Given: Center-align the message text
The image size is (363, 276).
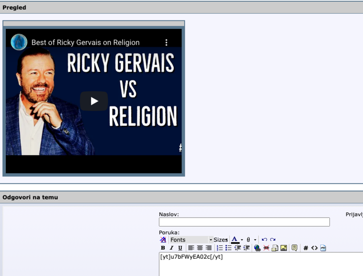Looking at the screenshot, I should (200, 248).
